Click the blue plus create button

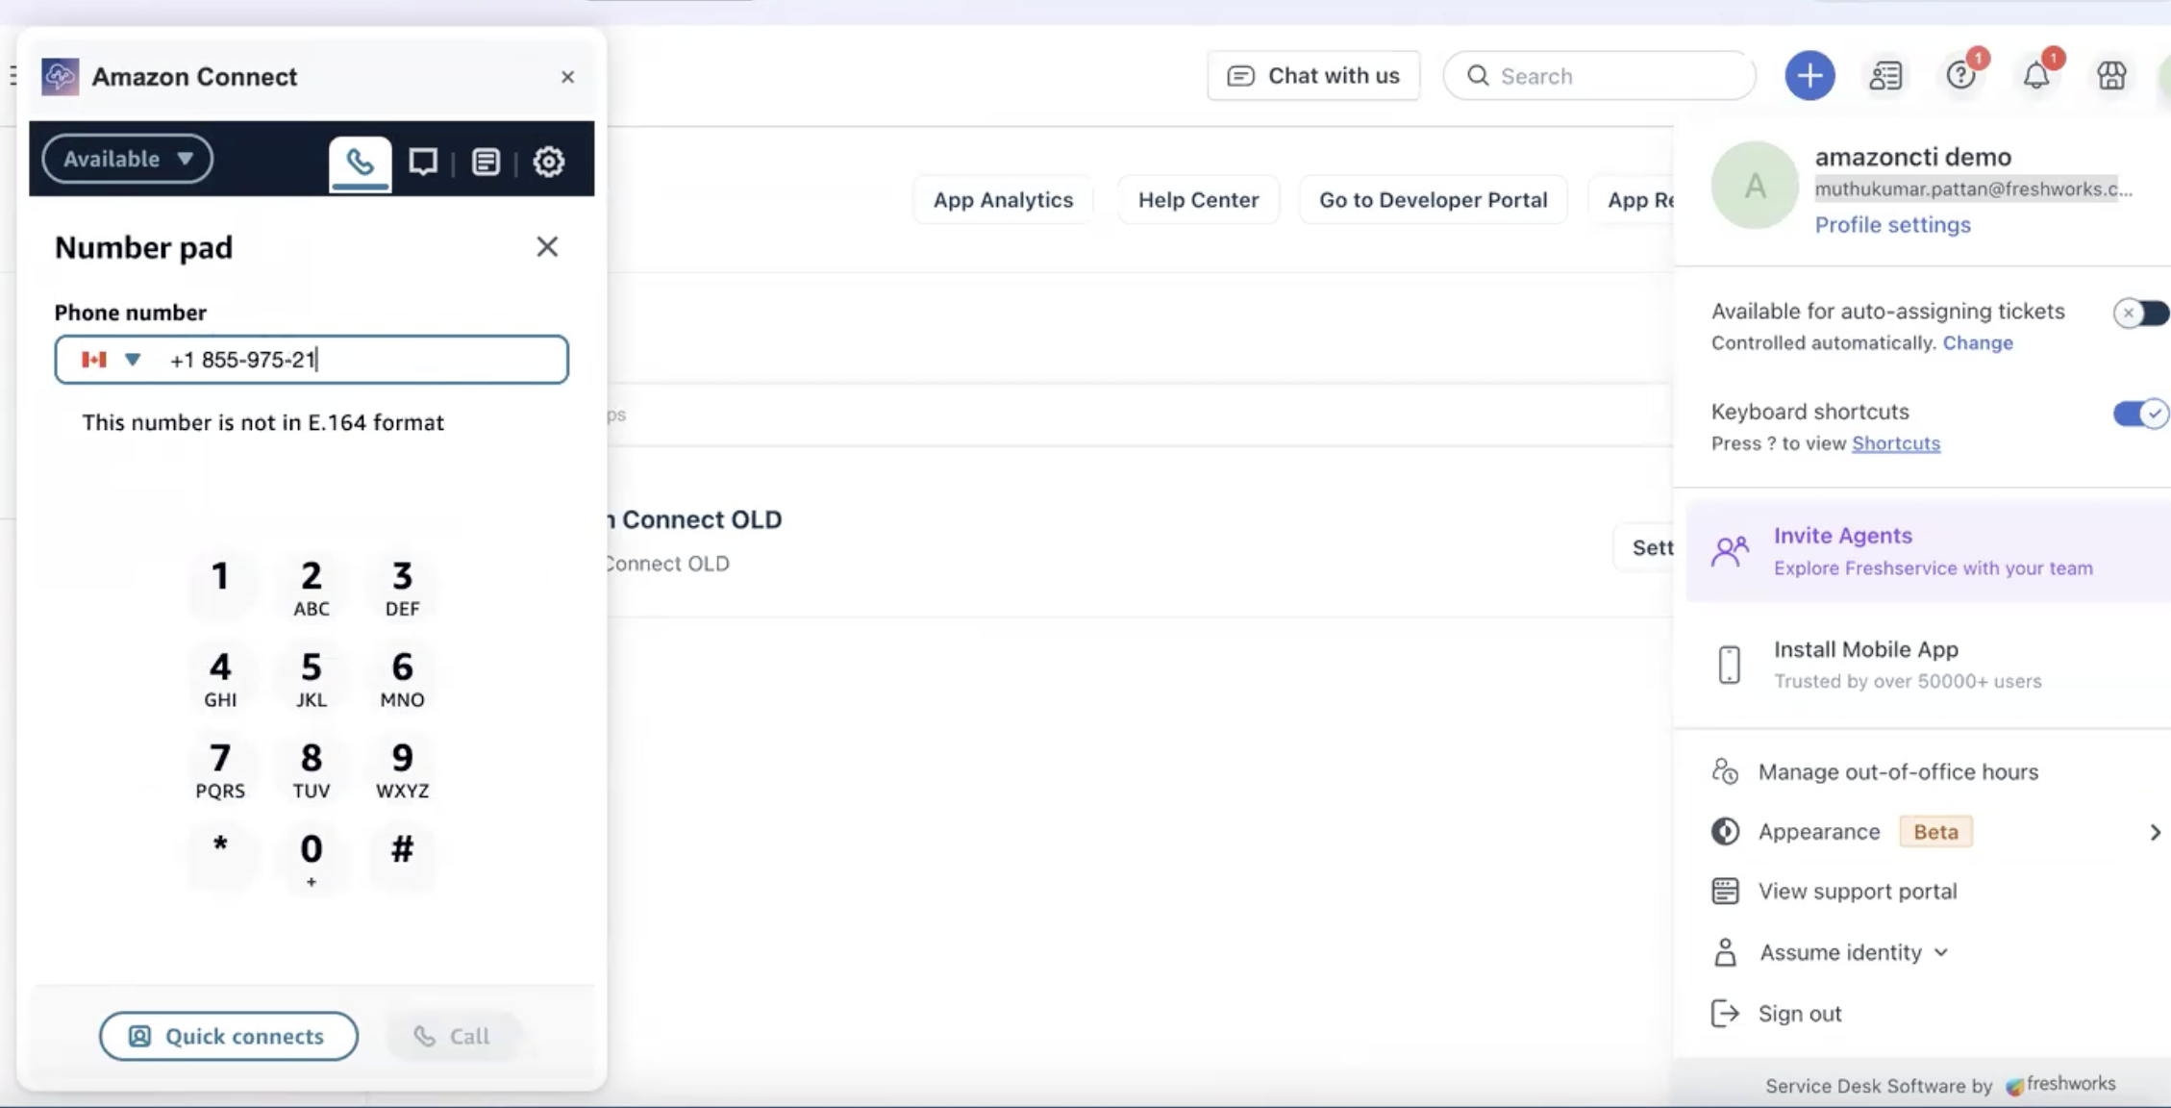1809,76
